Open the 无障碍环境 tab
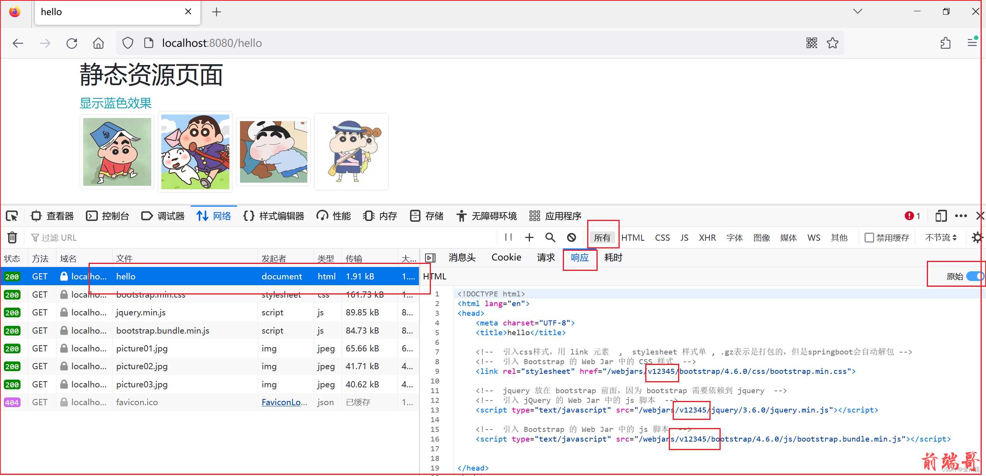Image resolution: width=986 pixels, height=476 pixels. coord(487,216)
